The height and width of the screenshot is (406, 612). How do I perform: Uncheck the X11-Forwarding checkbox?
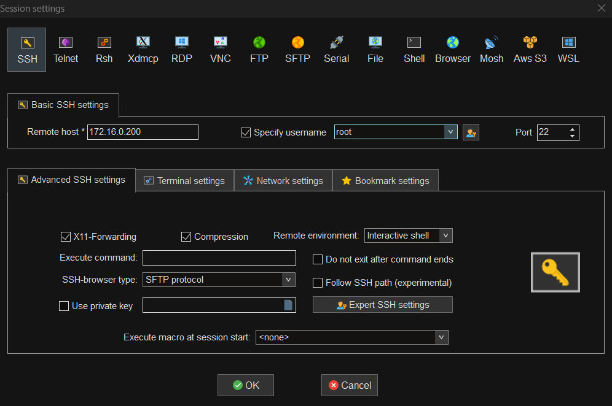66,237
